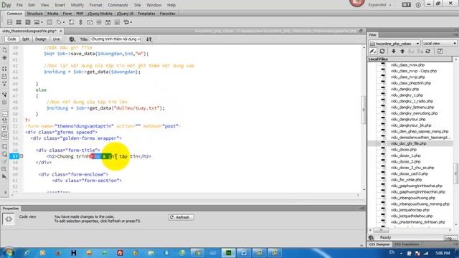459x258 pixels.
Task: Click the Hyperlink insert icon
Action: [80, 22]
